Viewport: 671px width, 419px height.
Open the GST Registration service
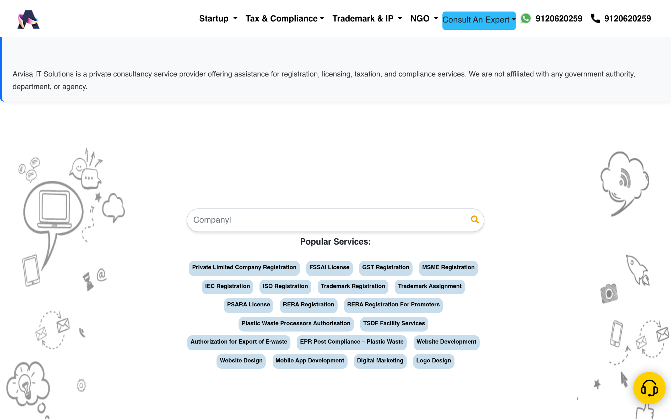(x=385, y=268)
